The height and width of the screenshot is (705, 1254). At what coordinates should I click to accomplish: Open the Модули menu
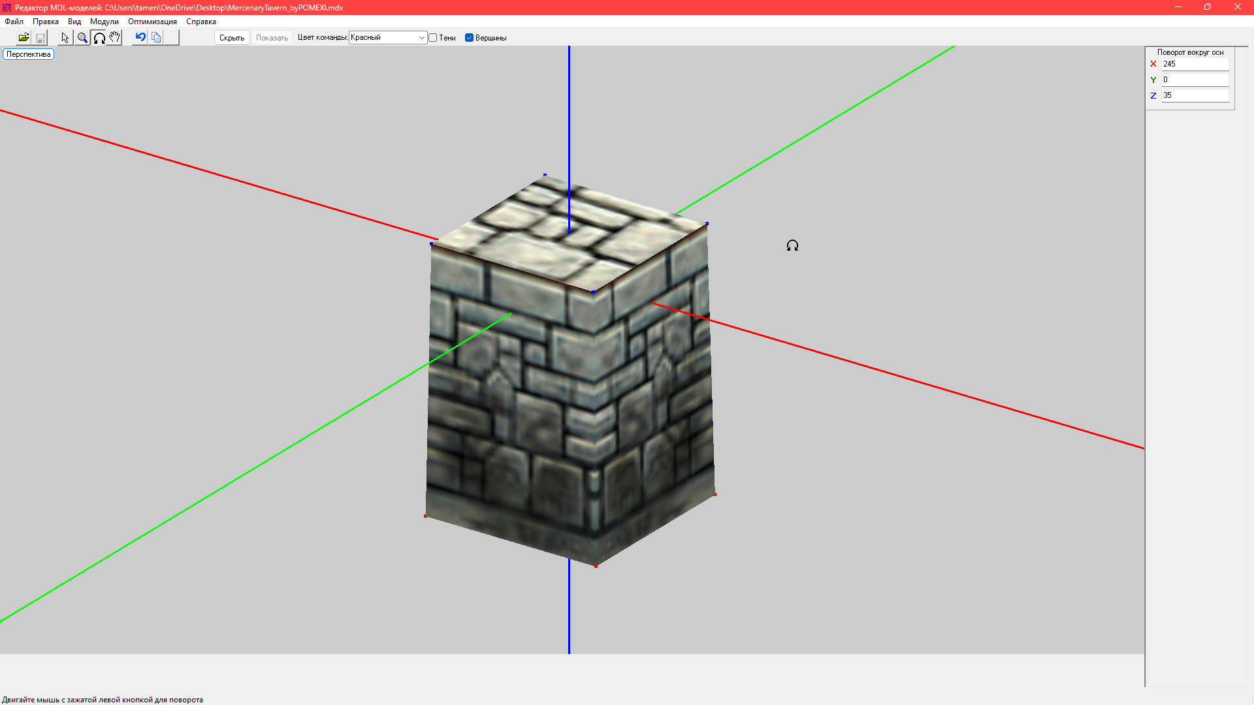(x=104, y=22)
